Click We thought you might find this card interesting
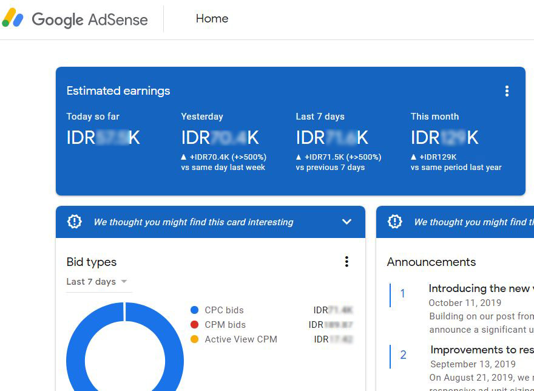 194,222
